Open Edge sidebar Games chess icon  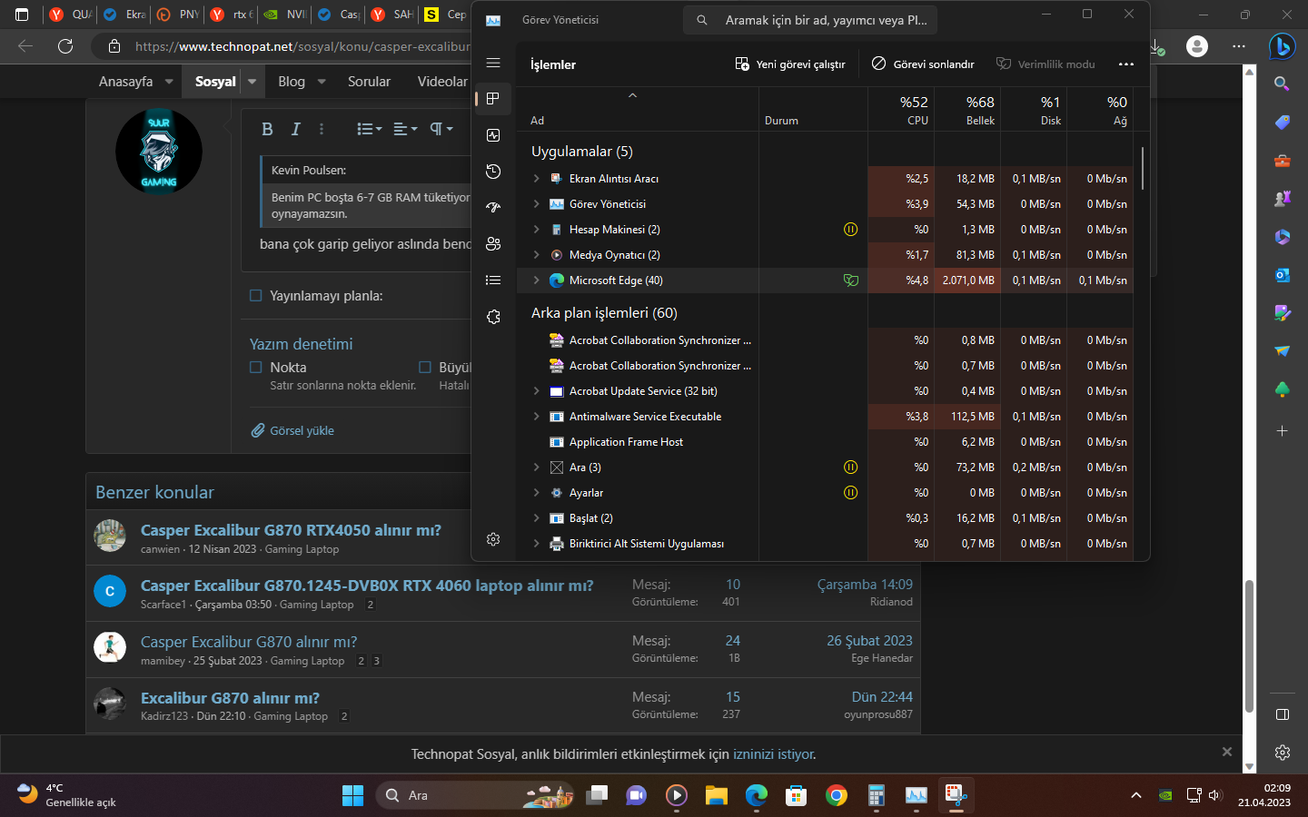click(x=1282, y=199)
